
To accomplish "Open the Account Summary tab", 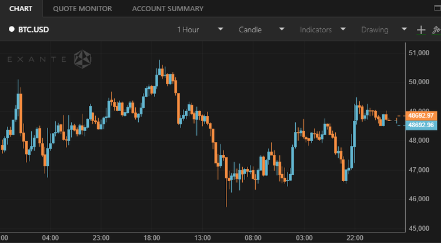I will [168, 9].
